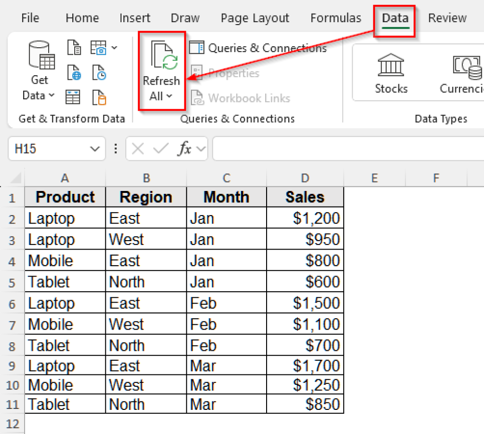Switch to the Formulas tab
The image size is (484, 434).
336,18
